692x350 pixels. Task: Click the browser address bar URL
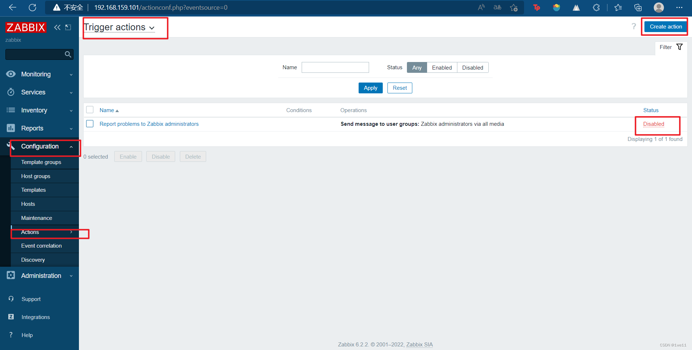(x=161, y=7)
